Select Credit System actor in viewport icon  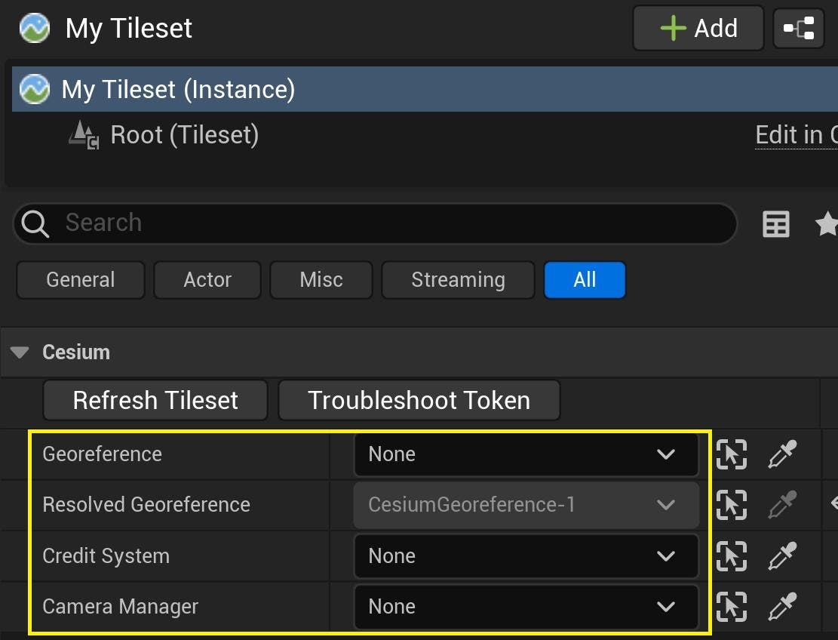[x=731, y=556]
